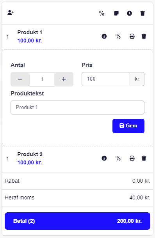The image size is (155, 238).
Task: Click the Produktekst text field
Action: pos(77,108)
